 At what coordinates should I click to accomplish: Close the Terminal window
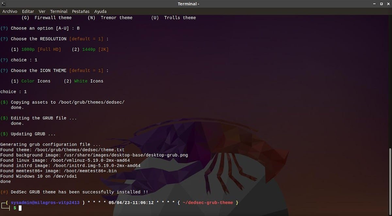click(x=388, y=4)
